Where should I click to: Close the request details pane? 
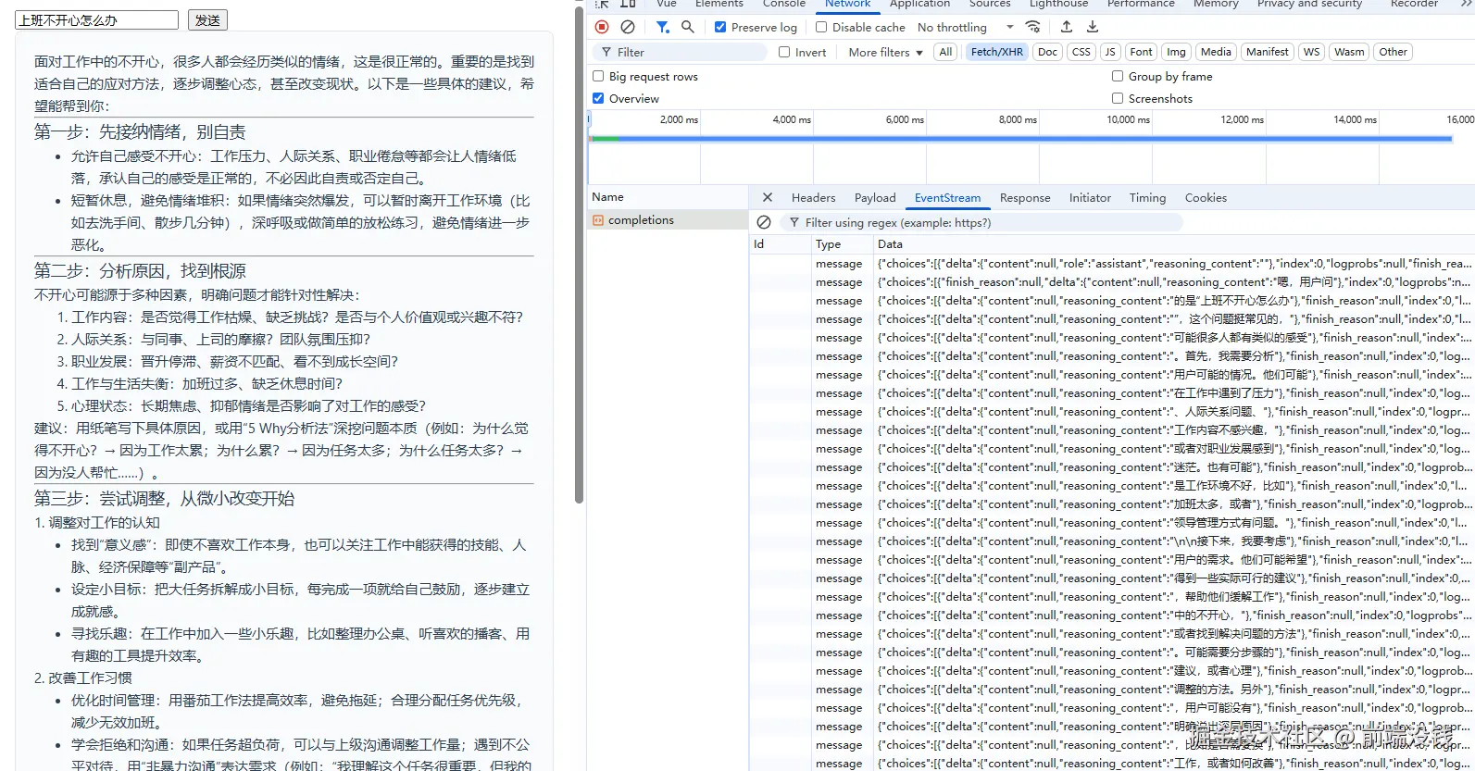coord(767,197)
